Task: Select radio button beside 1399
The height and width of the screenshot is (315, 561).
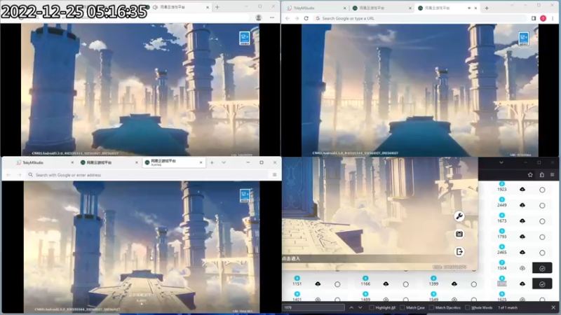Action: [x=474, y=284]
